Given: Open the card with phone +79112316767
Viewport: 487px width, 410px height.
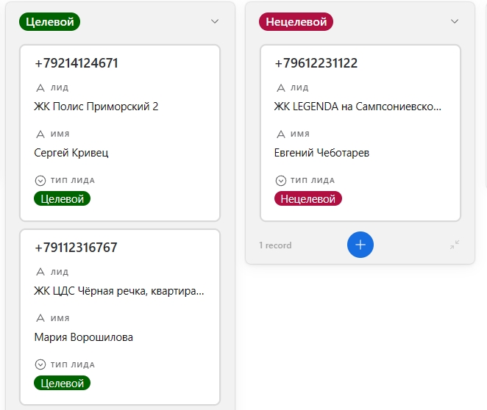Looking at the screenshot, I should pos(76,248).
